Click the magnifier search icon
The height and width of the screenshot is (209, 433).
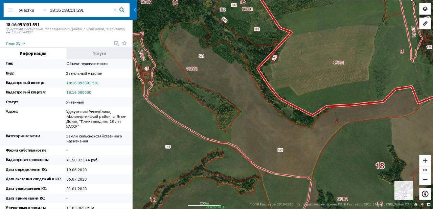(x=122, y=10)
